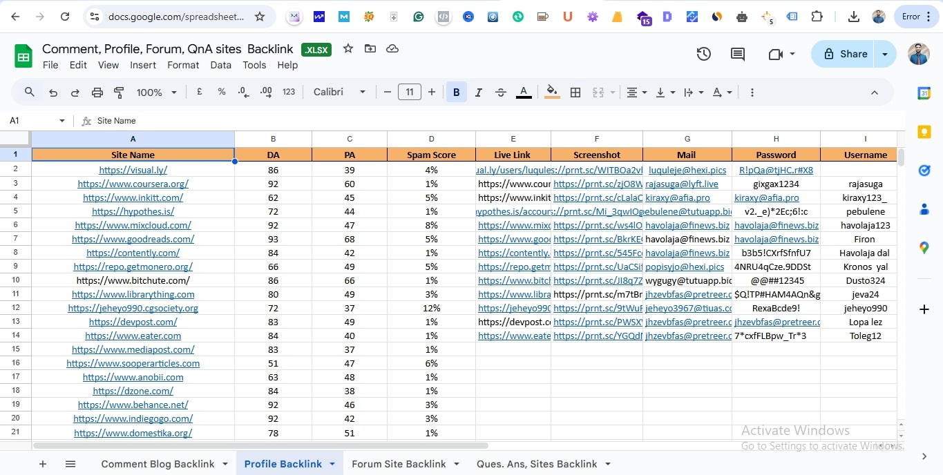The width and height of the screenshot is (943, 475).
Task: Open Google Tasks side panel
Action: [x=924, y=171]
